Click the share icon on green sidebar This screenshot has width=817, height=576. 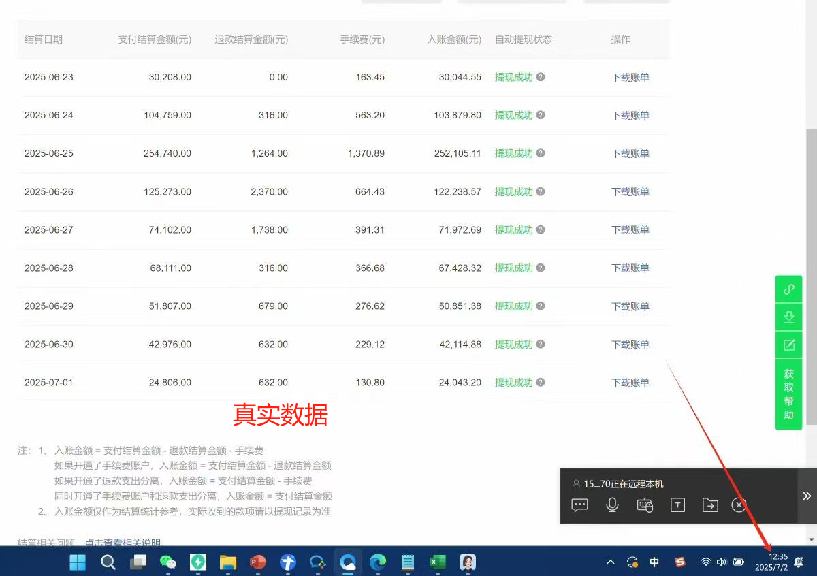pos(788,289)
